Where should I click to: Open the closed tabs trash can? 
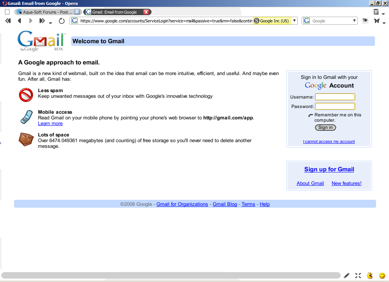(x=376, y=12)
